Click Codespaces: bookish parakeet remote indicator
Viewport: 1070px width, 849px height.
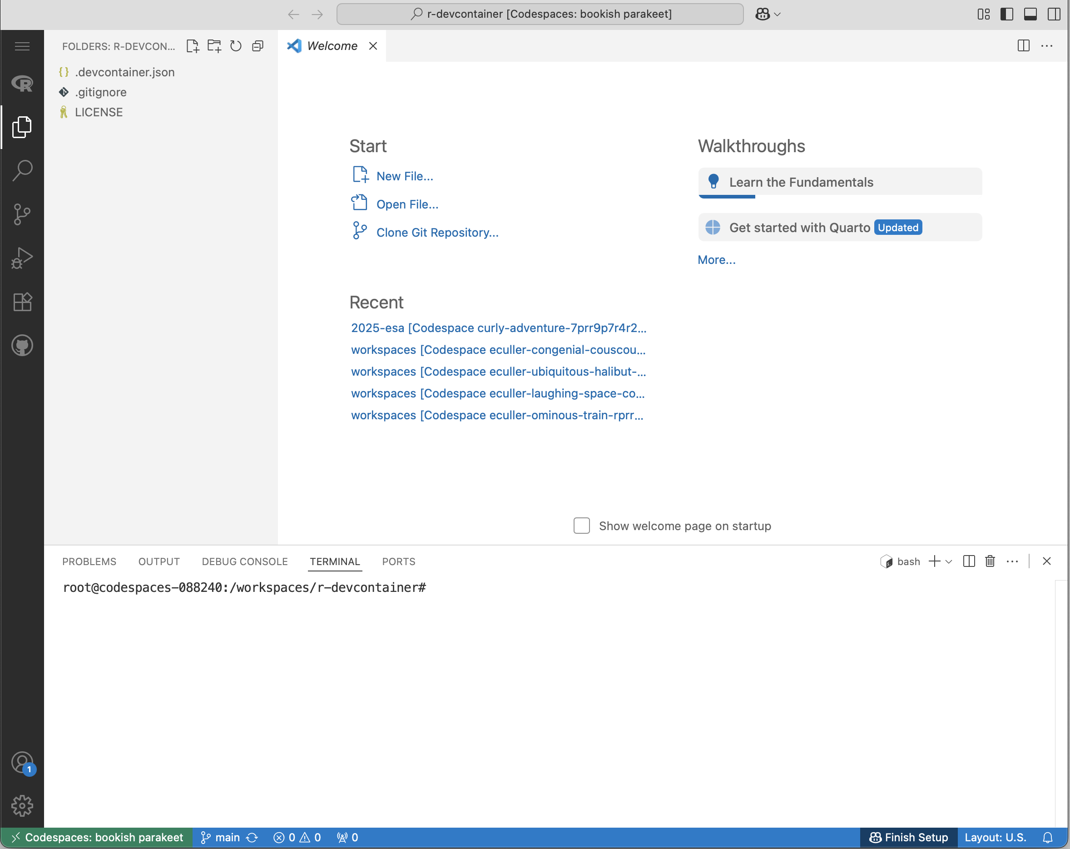point(97,838)
